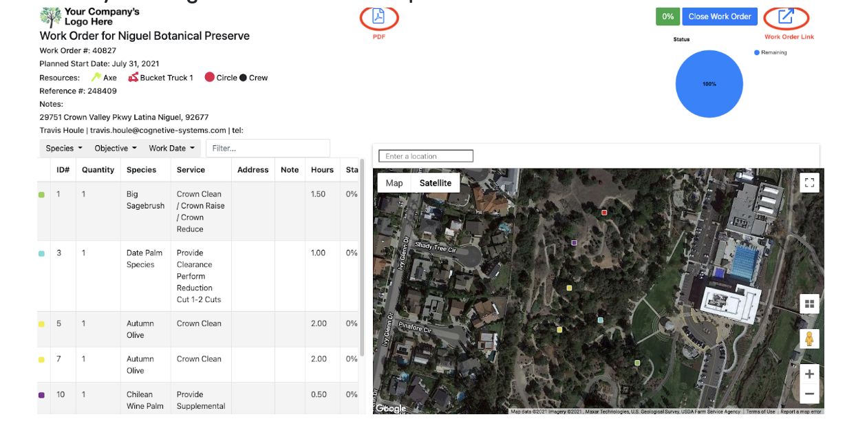Click the red Circle resource icon
Screen dimensions: 845x428
209,77
